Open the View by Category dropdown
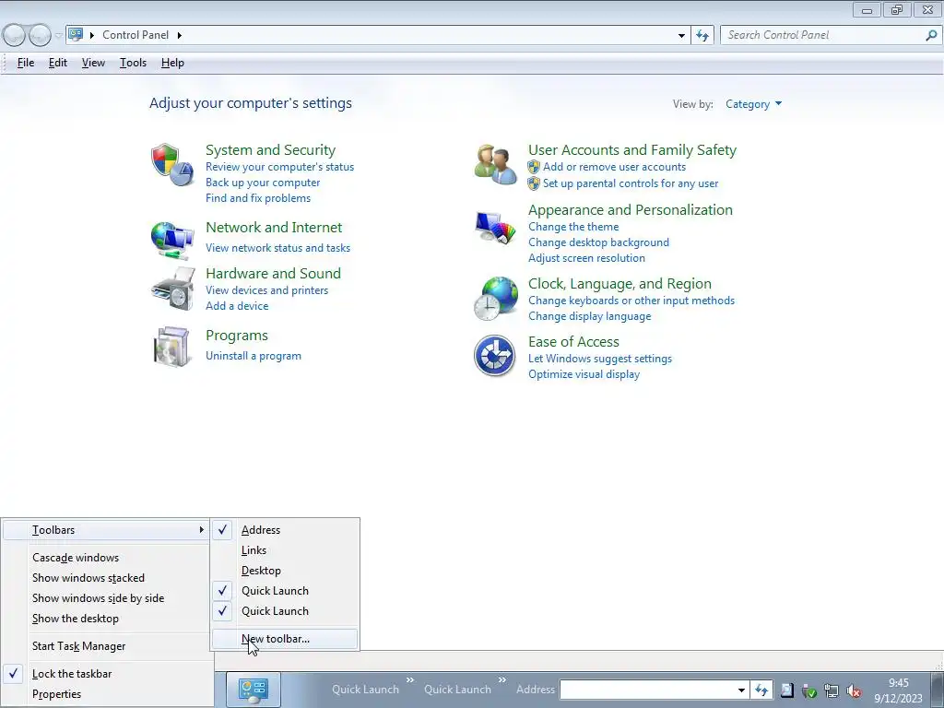944x708 pixels. click(753, 104)
